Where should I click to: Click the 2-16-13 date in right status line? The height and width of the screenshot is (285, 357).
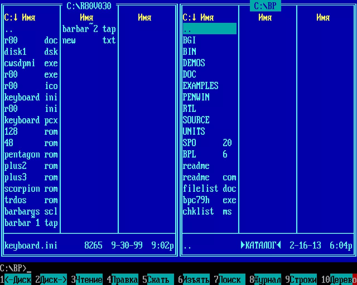pyautogui.click(x=305, y=245)
